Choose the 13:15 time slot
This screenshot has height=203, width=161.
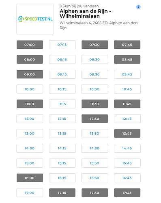[62, 134]
